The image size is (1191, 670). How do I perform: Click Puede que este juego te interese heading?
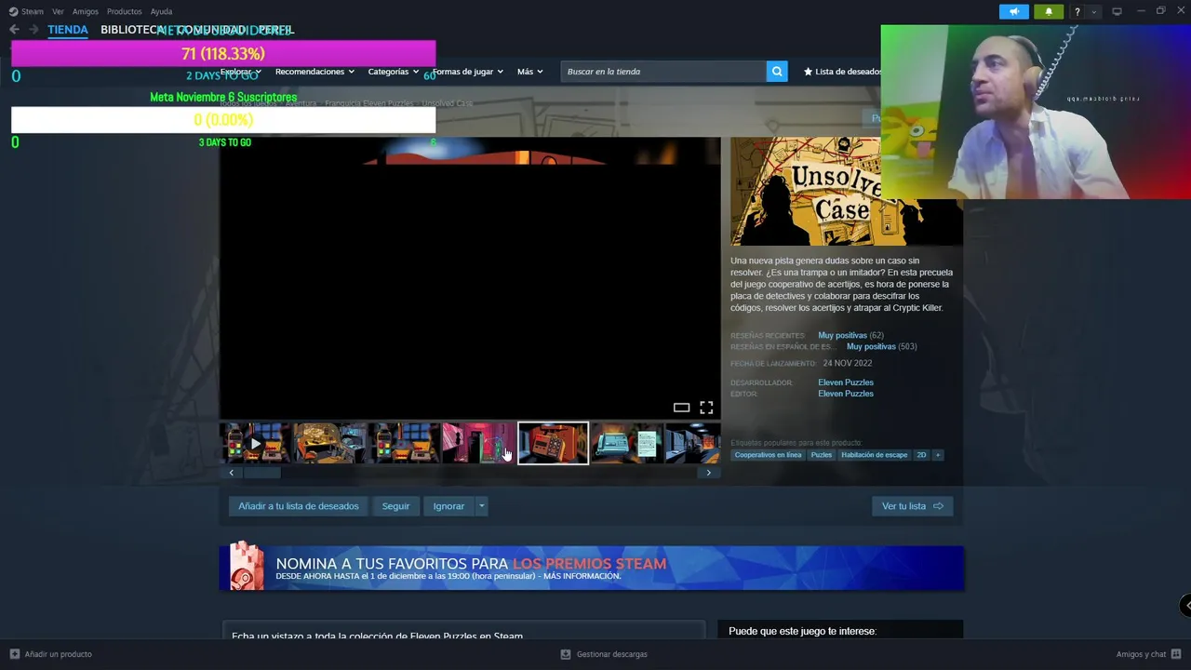802,631
